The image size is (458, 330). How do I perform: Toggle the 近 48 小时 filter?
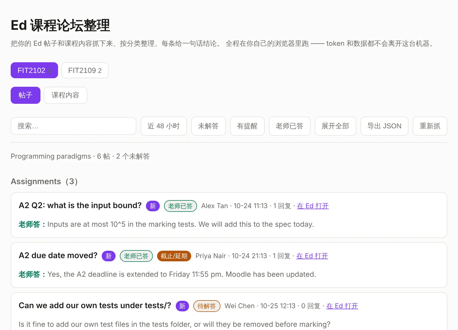pyautogui.click(x=164, y=126)
